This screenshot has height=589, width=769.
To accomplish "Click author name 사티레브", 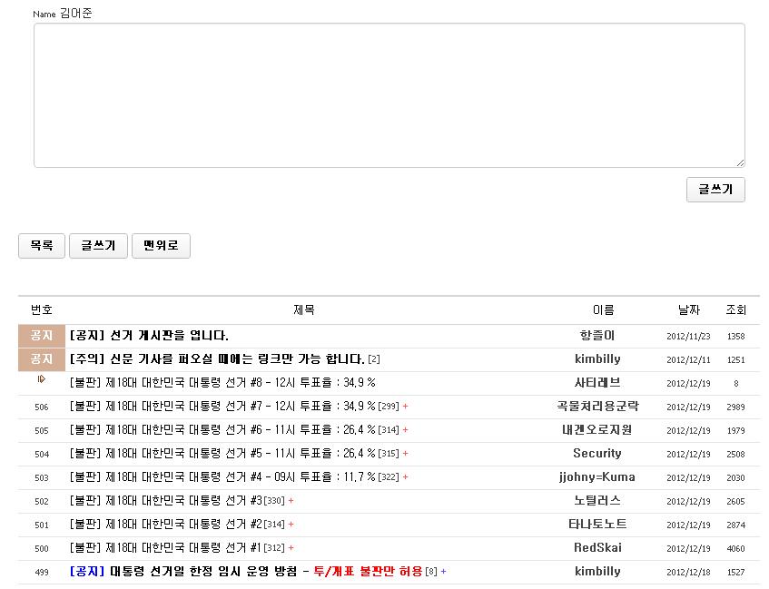I will click(x=597, y=382).
